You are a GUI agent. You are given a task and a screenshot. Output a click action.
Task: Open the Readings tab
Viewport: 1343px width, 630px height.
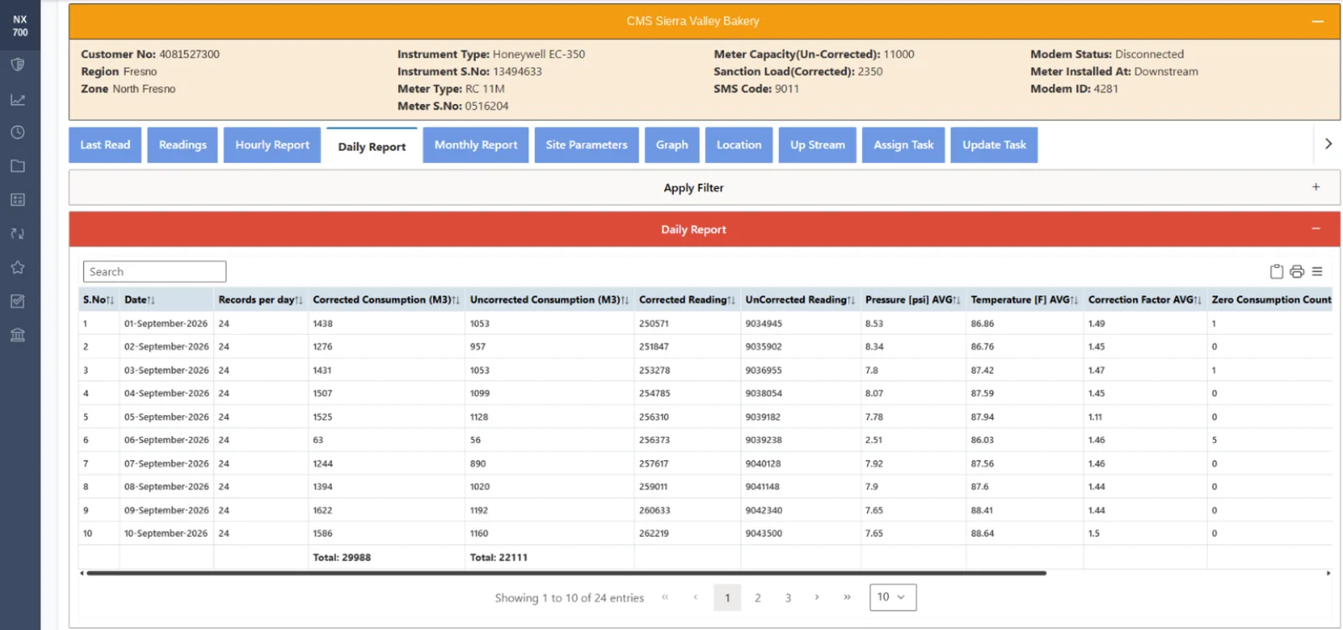(183, 145)
